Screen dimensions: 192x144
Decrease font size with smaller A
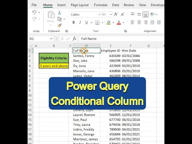point(122,14)
